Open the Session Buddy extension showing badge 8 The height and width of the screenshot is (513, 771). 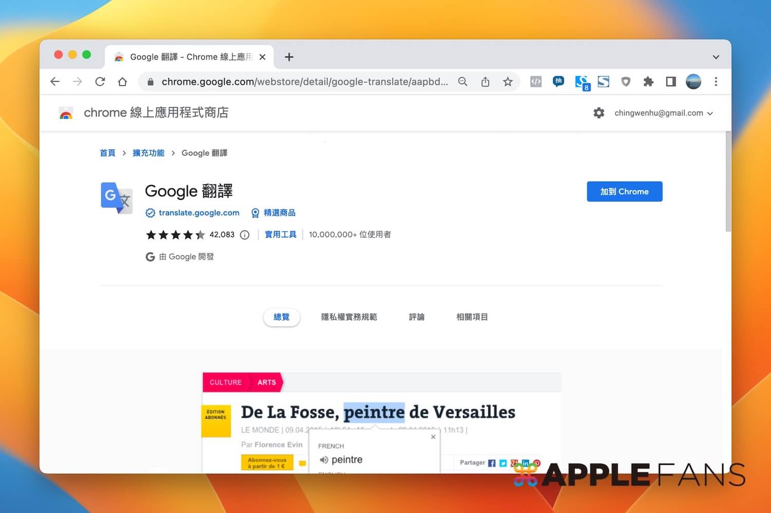point(582,81)
